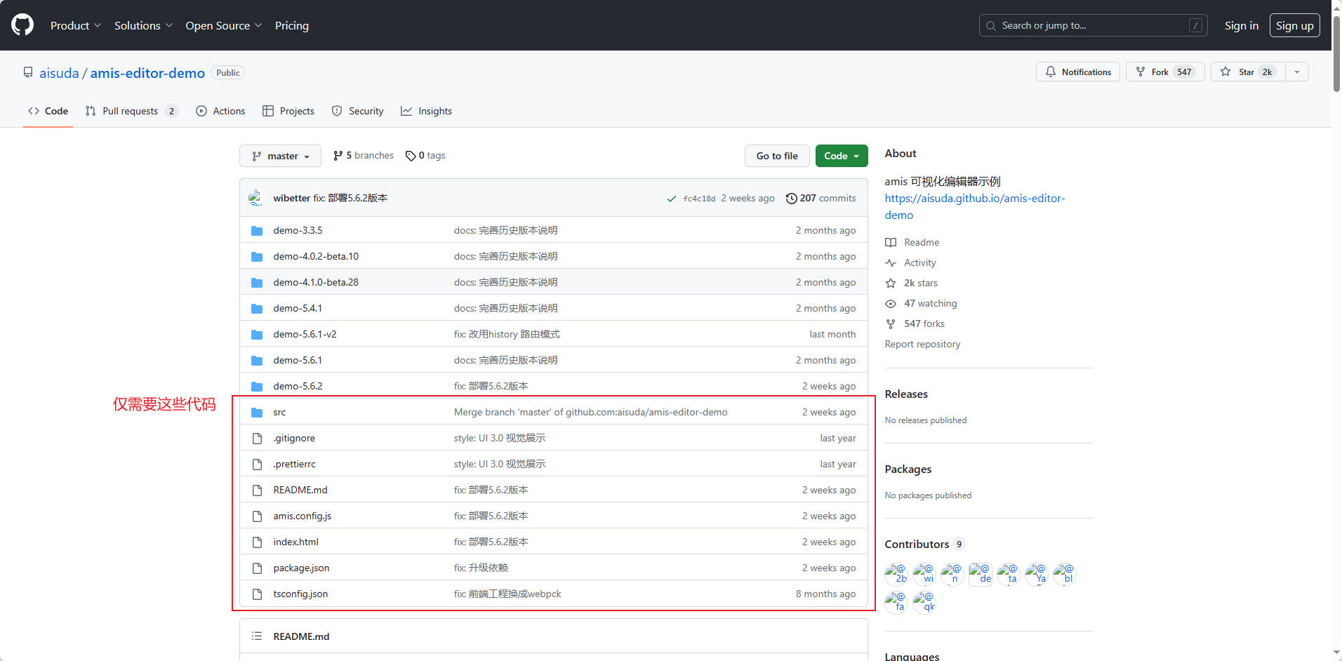Click the 47 watching link

[x=921, y=303]
